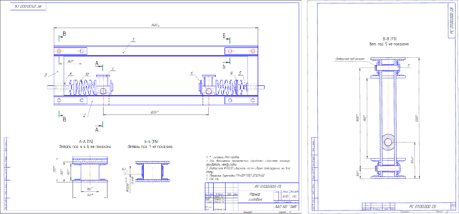The height and width of the screenshot is (214, 459).
Task: Select the upper В section cut marker
Action: (x=62, y=35)
